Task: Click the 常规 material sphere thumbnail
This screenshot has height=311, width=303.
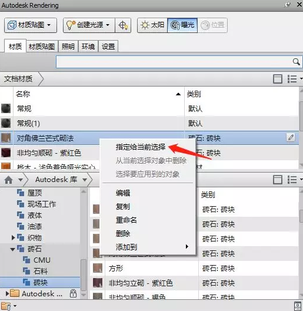Action: [x=6, y=109]
